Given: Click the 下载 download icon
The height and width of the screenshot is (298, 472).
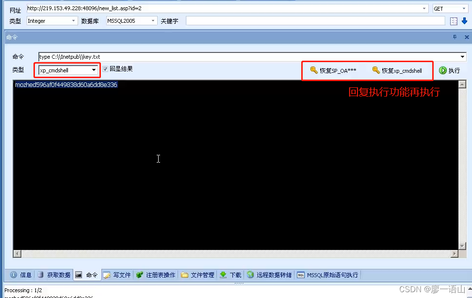Looking at the screenshot, I should 223,275.
